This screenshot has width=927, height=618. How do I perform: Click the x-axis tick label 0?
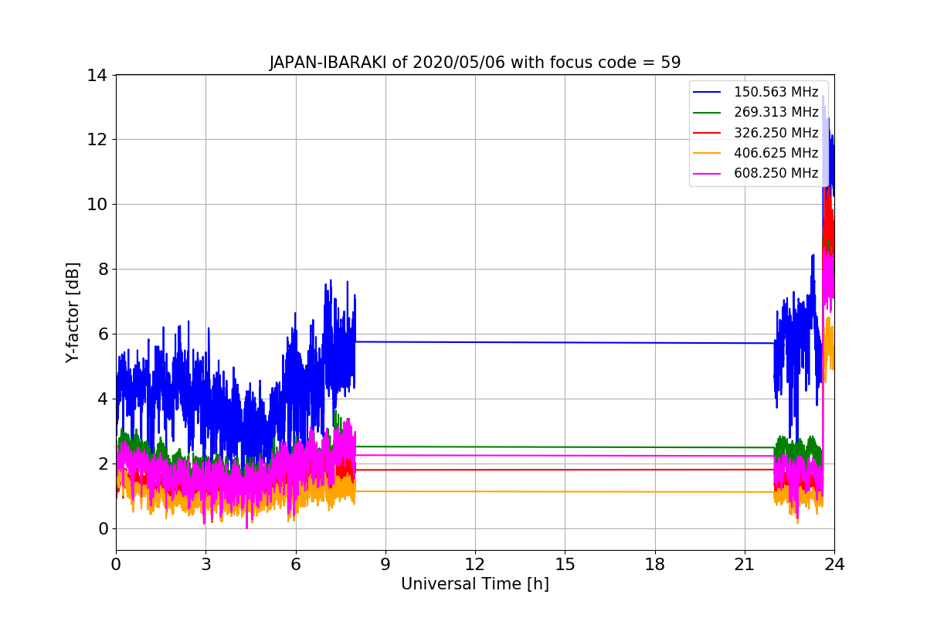[x=116, y=565]
